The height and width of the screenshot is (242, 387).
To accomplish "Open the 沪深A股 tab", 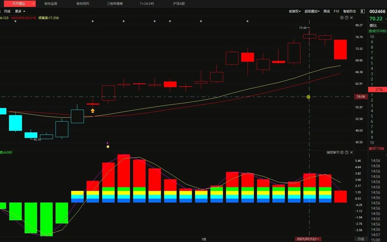I will [x=179, y=4].
